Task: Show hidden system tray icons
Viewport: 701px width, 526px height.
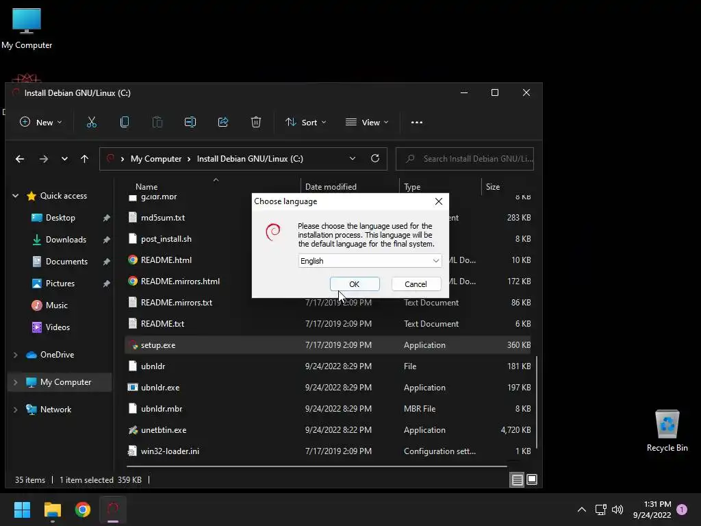Action: click(582, 510)
